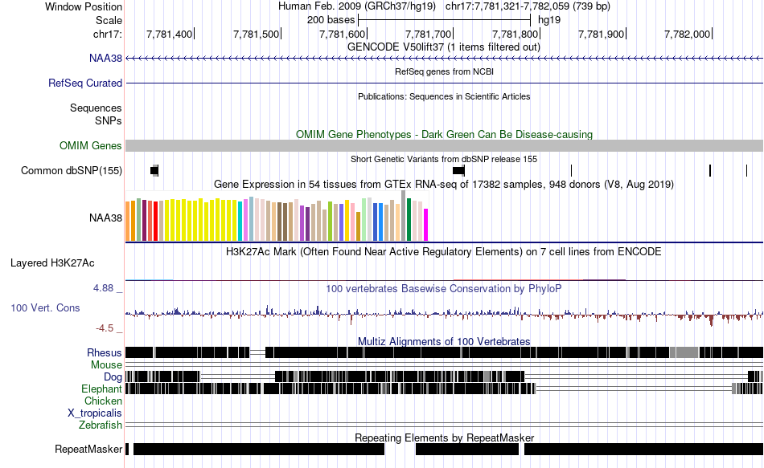The image size is (764, 468).
Task: Click the GENCODE V50lift37 track title
Action: pyautogui.click(x=443, y=47)
